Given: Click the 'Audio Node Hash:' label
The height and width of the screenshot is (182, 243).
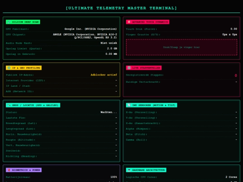Looking at the screenshot, I should click(19, 43).
